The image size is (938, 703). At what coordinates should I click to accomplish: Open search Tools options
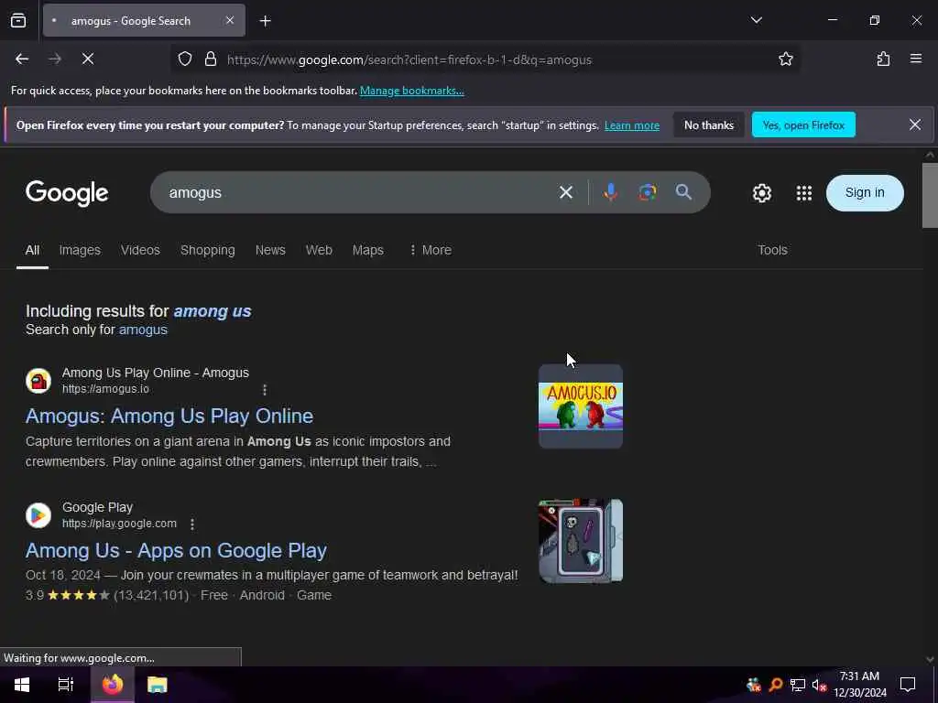(772, 251)
